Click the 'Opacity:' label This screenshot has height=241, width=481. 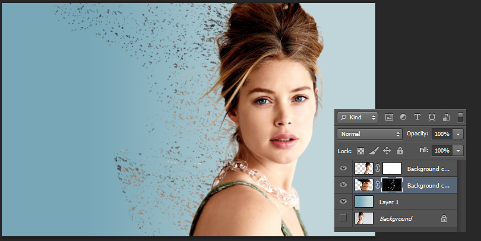[x=417, y=134]
